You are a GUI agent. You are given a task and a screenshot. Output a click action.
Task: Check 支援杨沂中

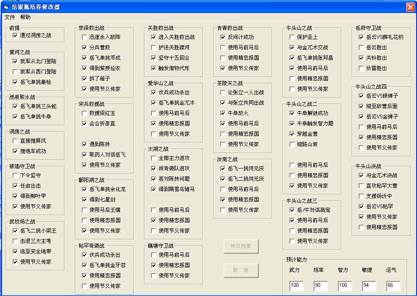[361, 196]
